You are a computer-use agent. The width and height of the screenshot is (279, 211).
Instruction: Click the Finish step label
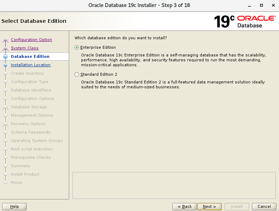point(16,183)
